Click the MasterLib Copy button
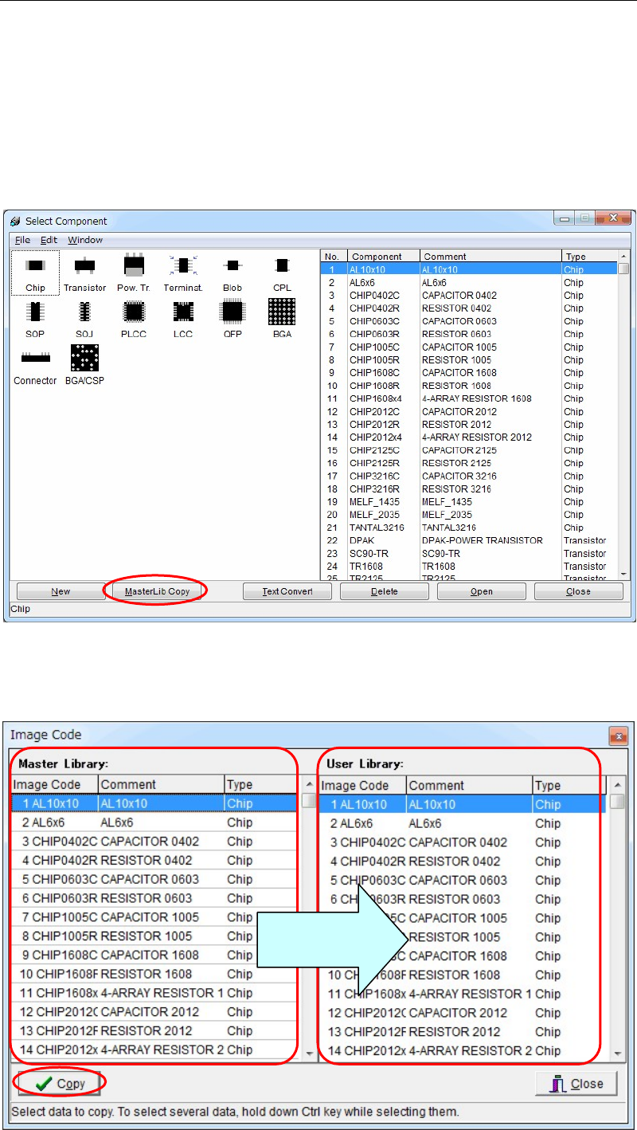Image resolution: width=637 pixels, height=1130 pixels. pos(157,591)
